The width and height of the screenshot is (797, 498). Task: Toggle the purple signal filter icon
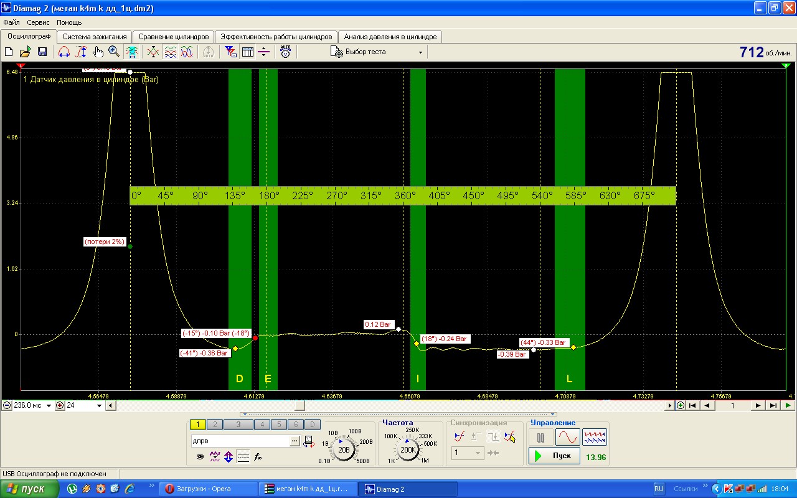215,456
